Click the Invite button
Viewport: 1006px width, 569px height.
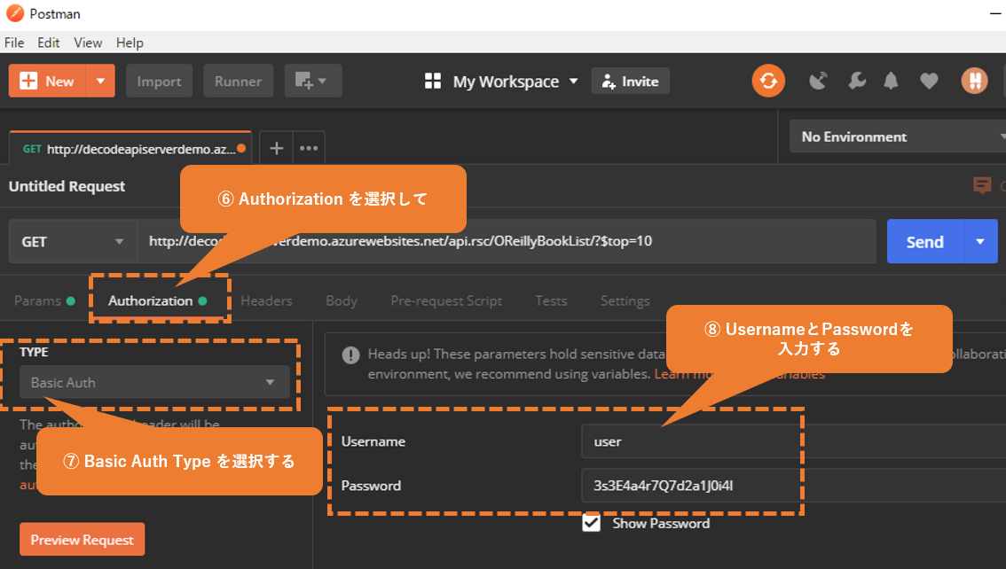631,81
